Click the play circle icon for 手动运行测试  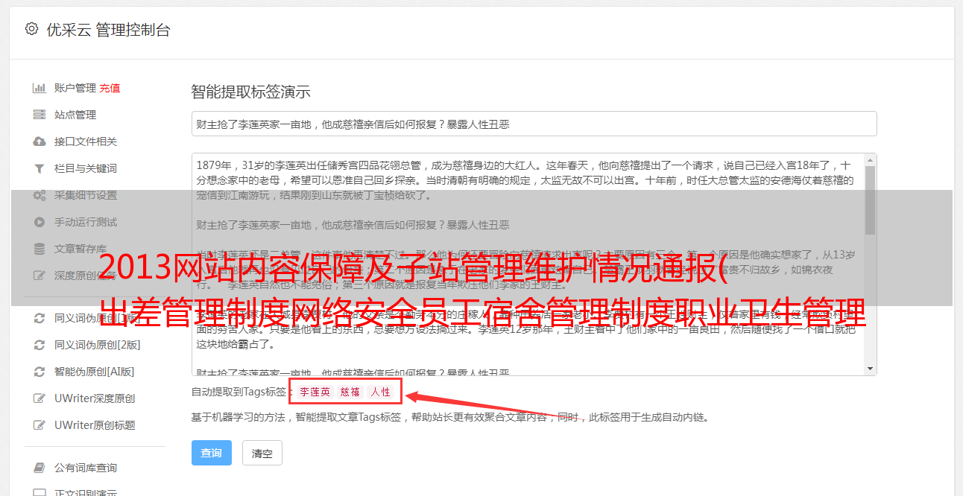(x=40, y=222)
